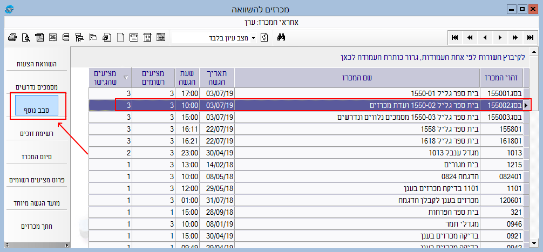The image size is (543, 252).
Task: Click the blank new document icon
Action: pos(120,37)
